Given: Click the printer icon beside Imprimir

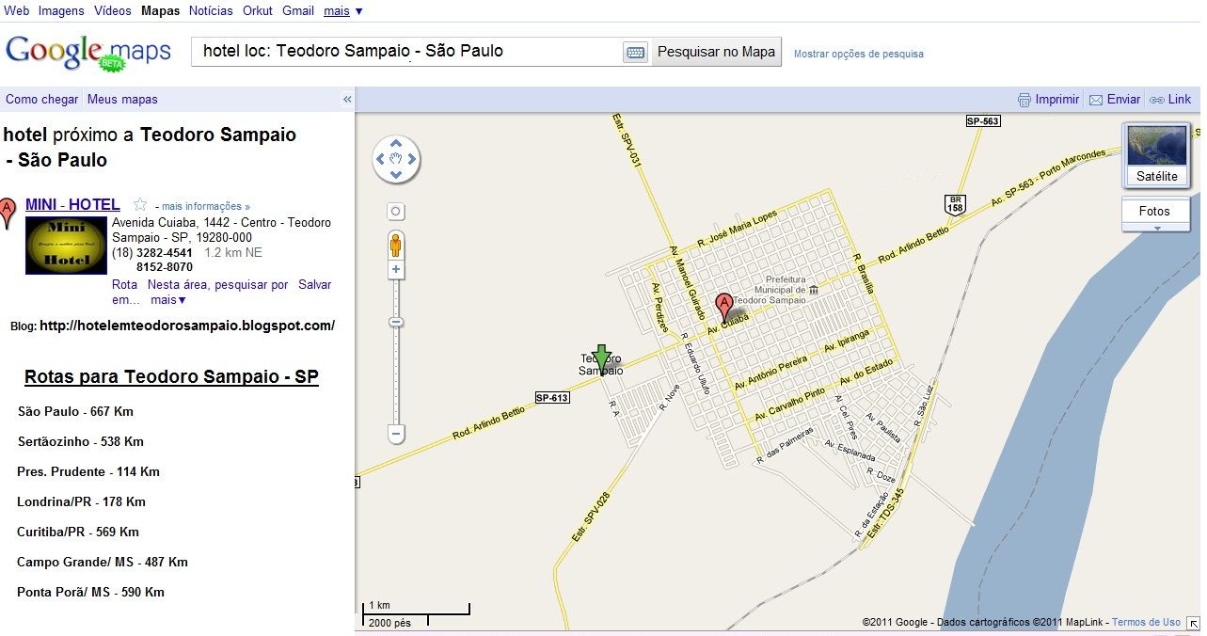Looking at the screenshot, I should (x=1024, y=100).
